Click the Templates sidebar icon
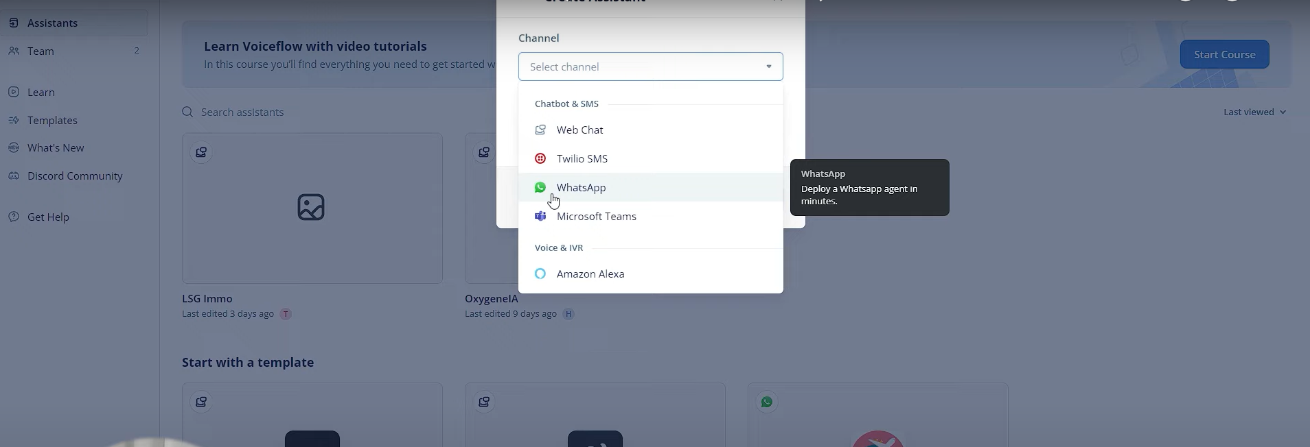 coord(13,120)
